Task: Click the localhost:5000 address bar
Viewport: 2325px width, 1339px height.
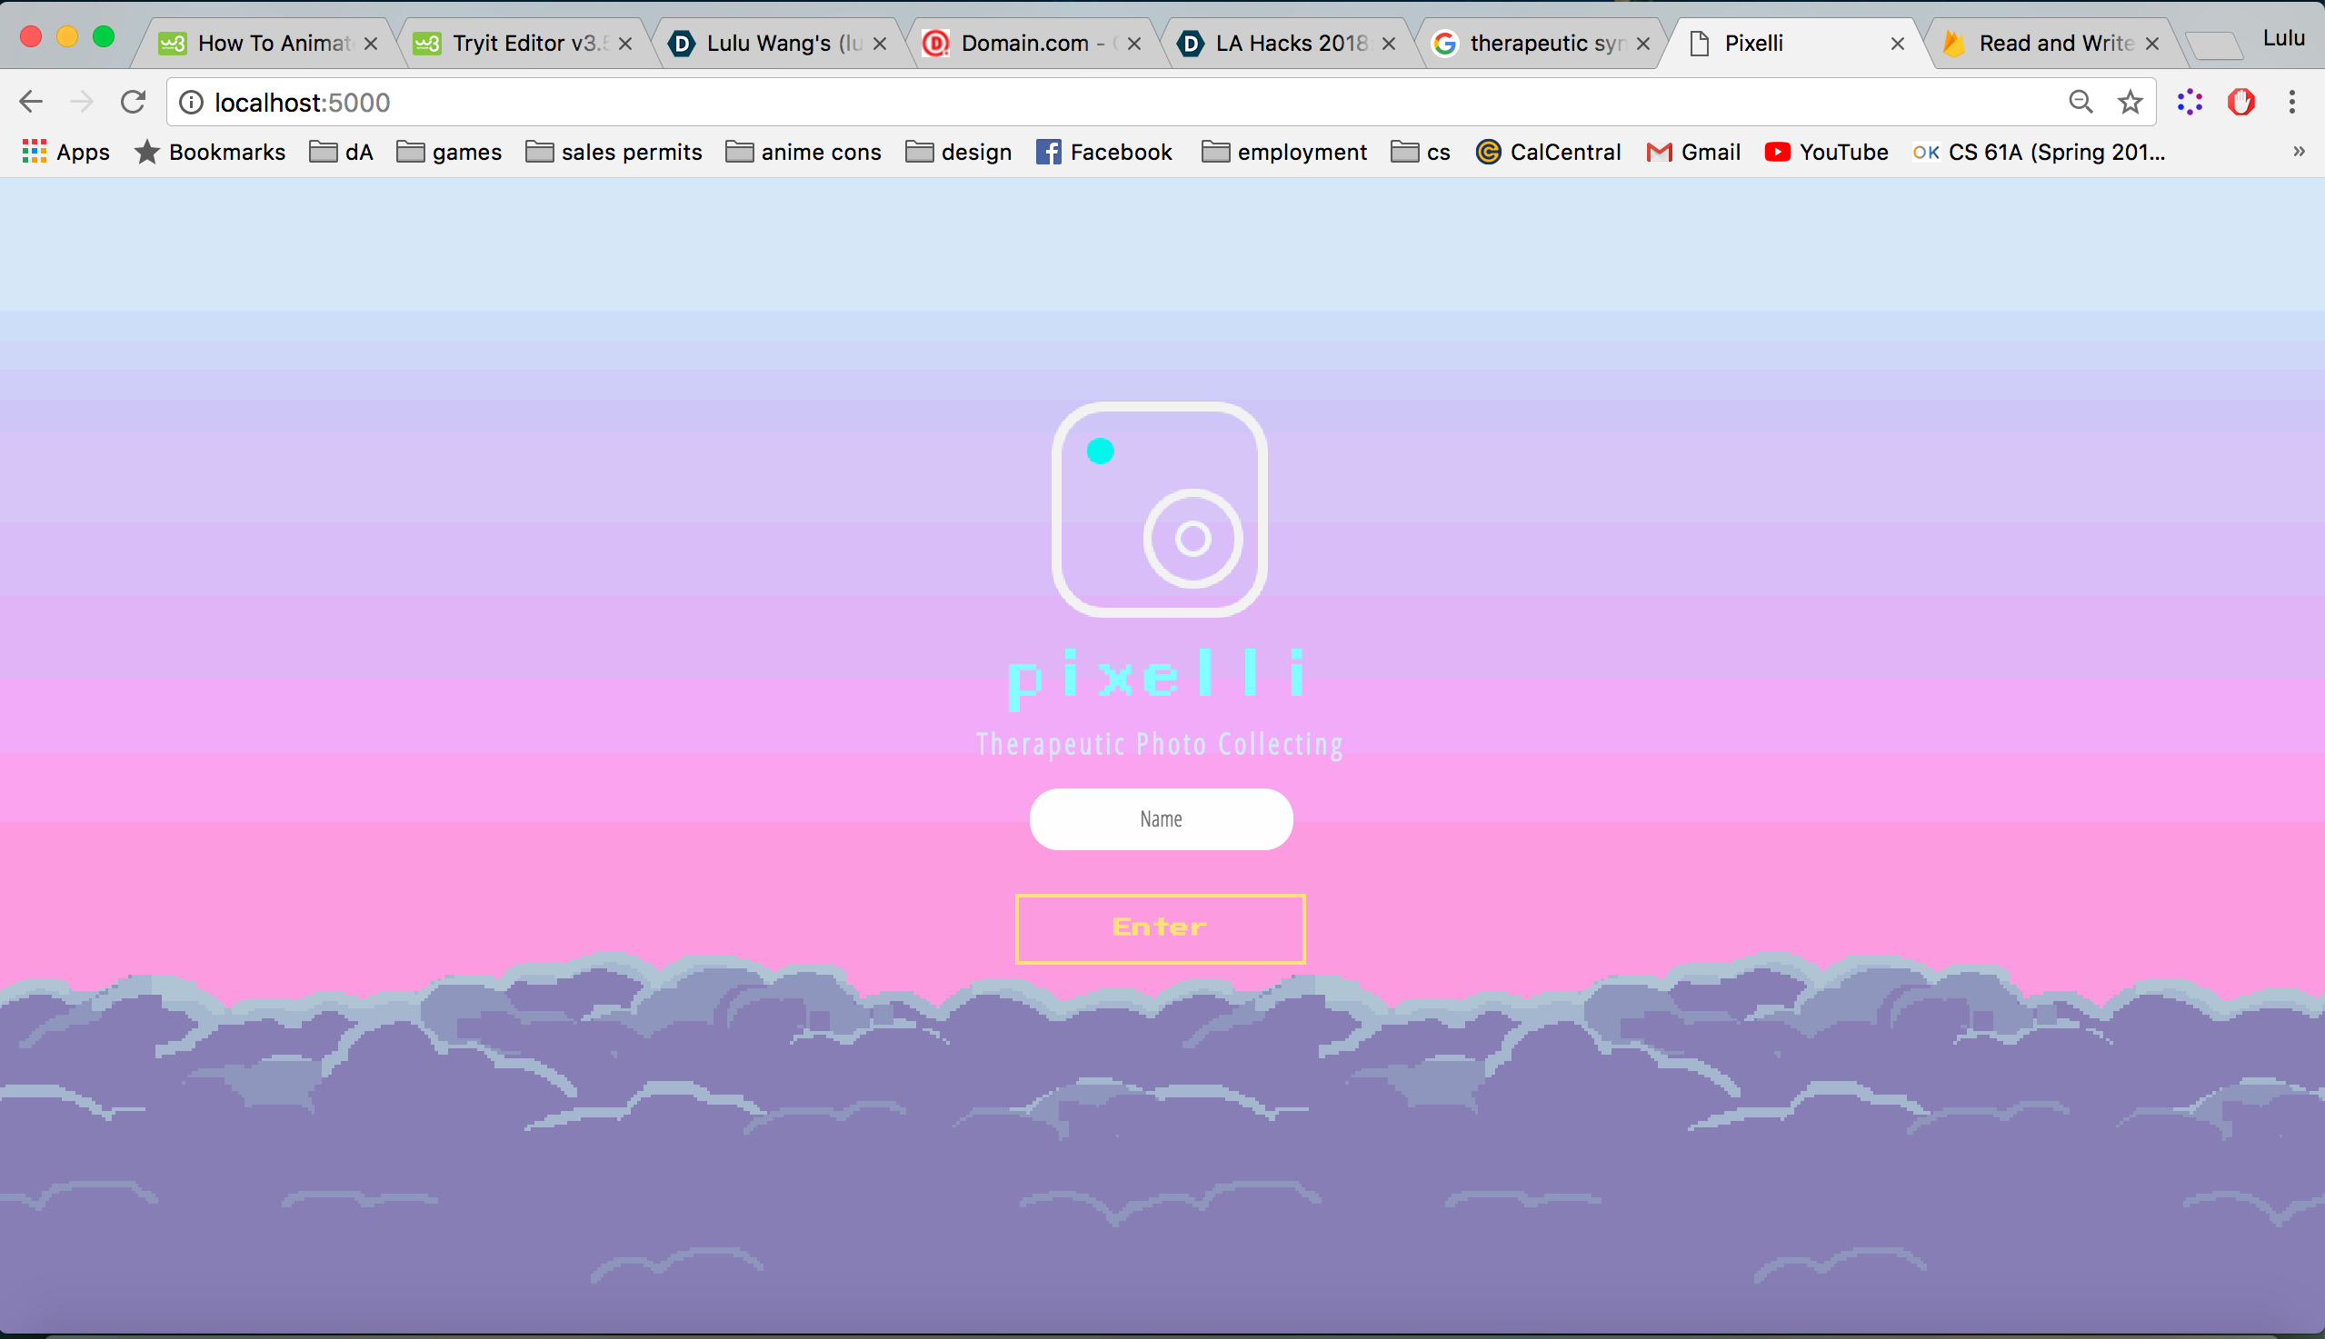Action: pos(1104,102)
